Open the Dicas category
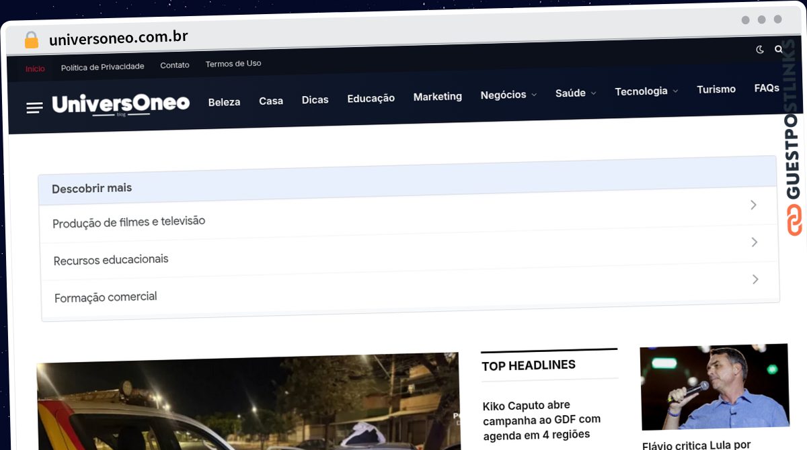Screen dimensions: 807x450 pos(315,99)
